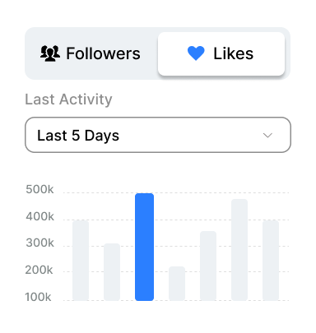This screenshot has width=316, height=333.
Task: Expand the dropdown chevron arrow
Action: pos(267,135)
